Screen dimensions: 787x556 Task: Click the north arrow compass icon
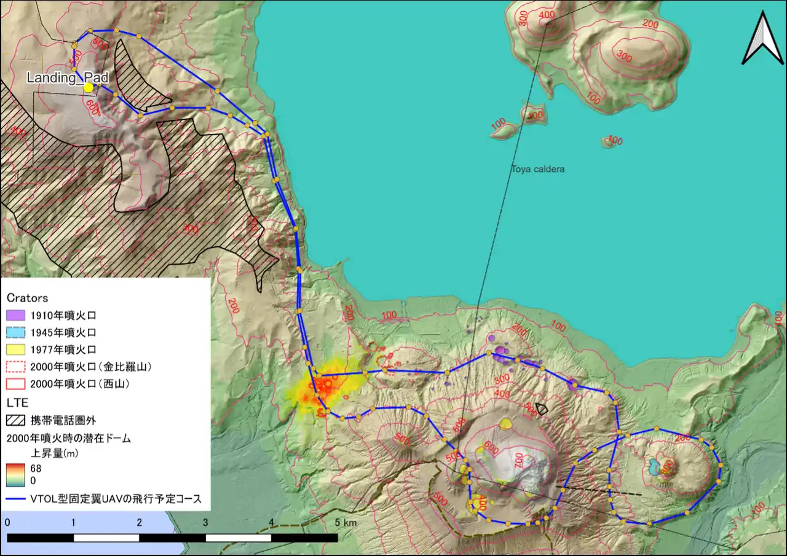(x=762, y=38)
